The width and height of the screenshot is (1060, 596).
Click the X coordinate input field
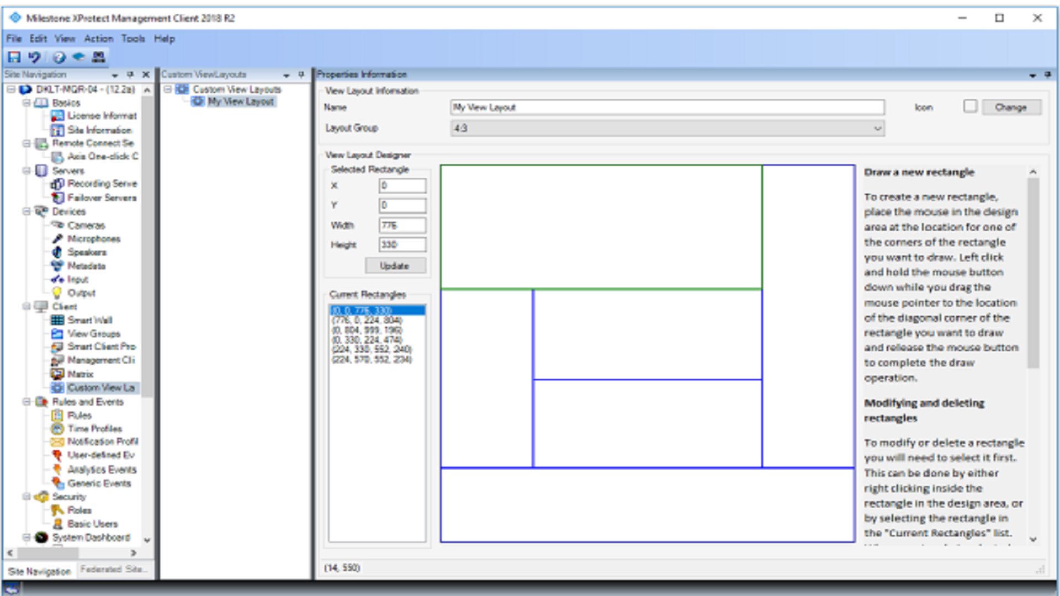402,186
